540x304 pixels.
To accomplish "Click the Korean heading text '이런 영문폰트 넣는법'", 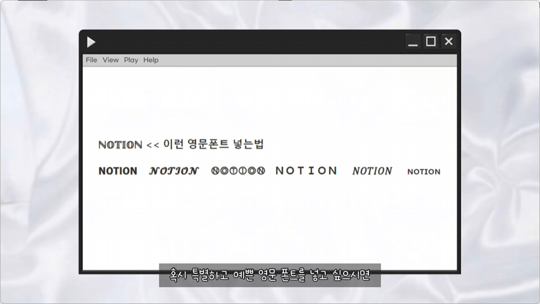I will pyautogui.click(x=213, y=144).
